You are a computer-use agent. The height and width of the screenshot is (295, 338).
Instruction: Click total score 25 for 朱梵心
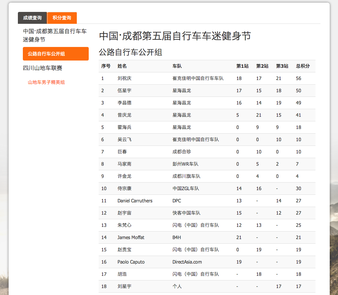point(299,225)
